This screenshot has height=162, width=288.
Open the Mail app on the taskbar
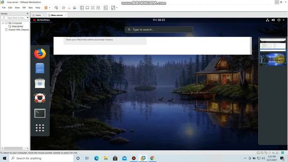pos(125,158)
